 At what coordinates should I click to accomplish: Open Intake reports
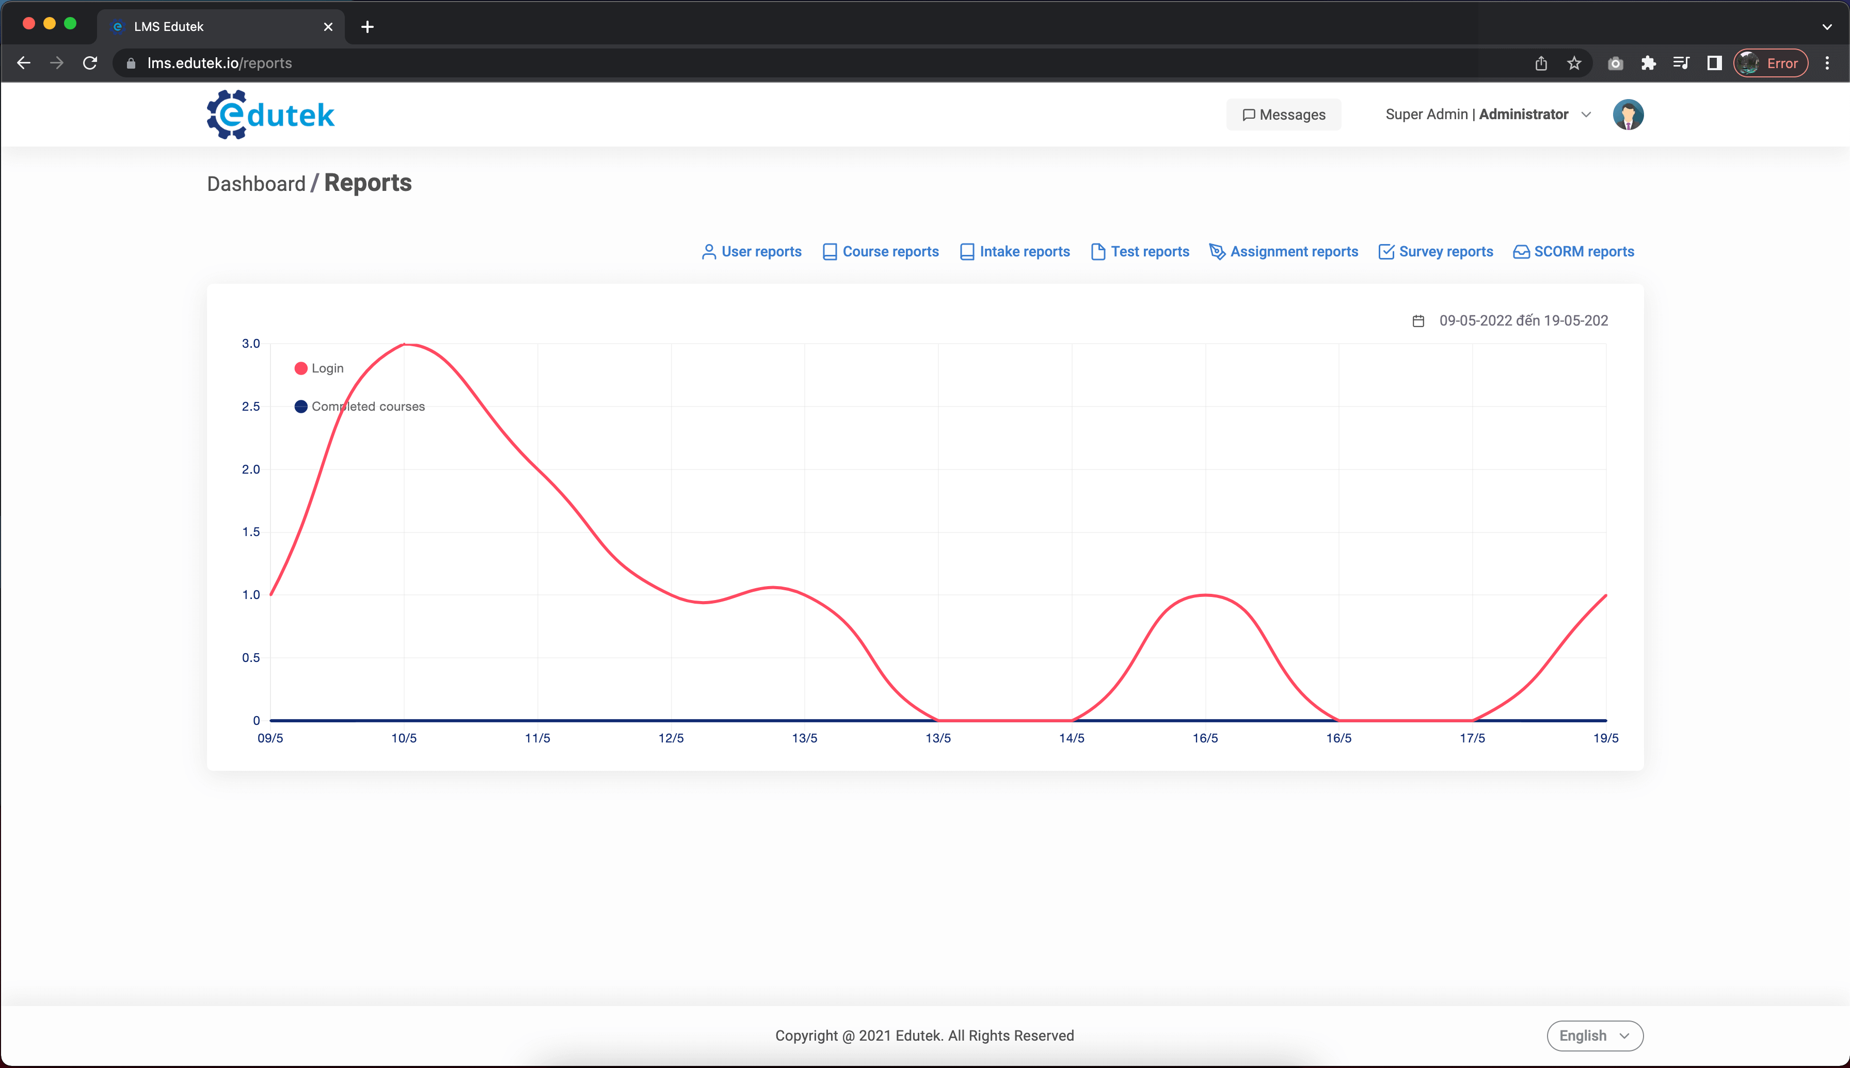(x=1015, y=252)
